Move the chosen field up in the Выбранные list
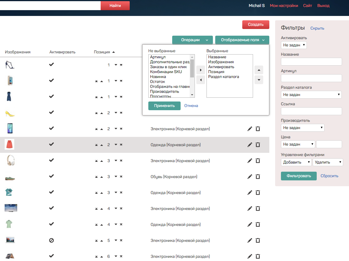 [x=259, y=70]
